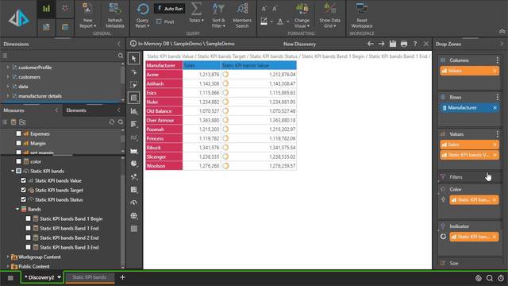Choose the gauge visualization icon
The image size is (508, 286).
[134, 203]
